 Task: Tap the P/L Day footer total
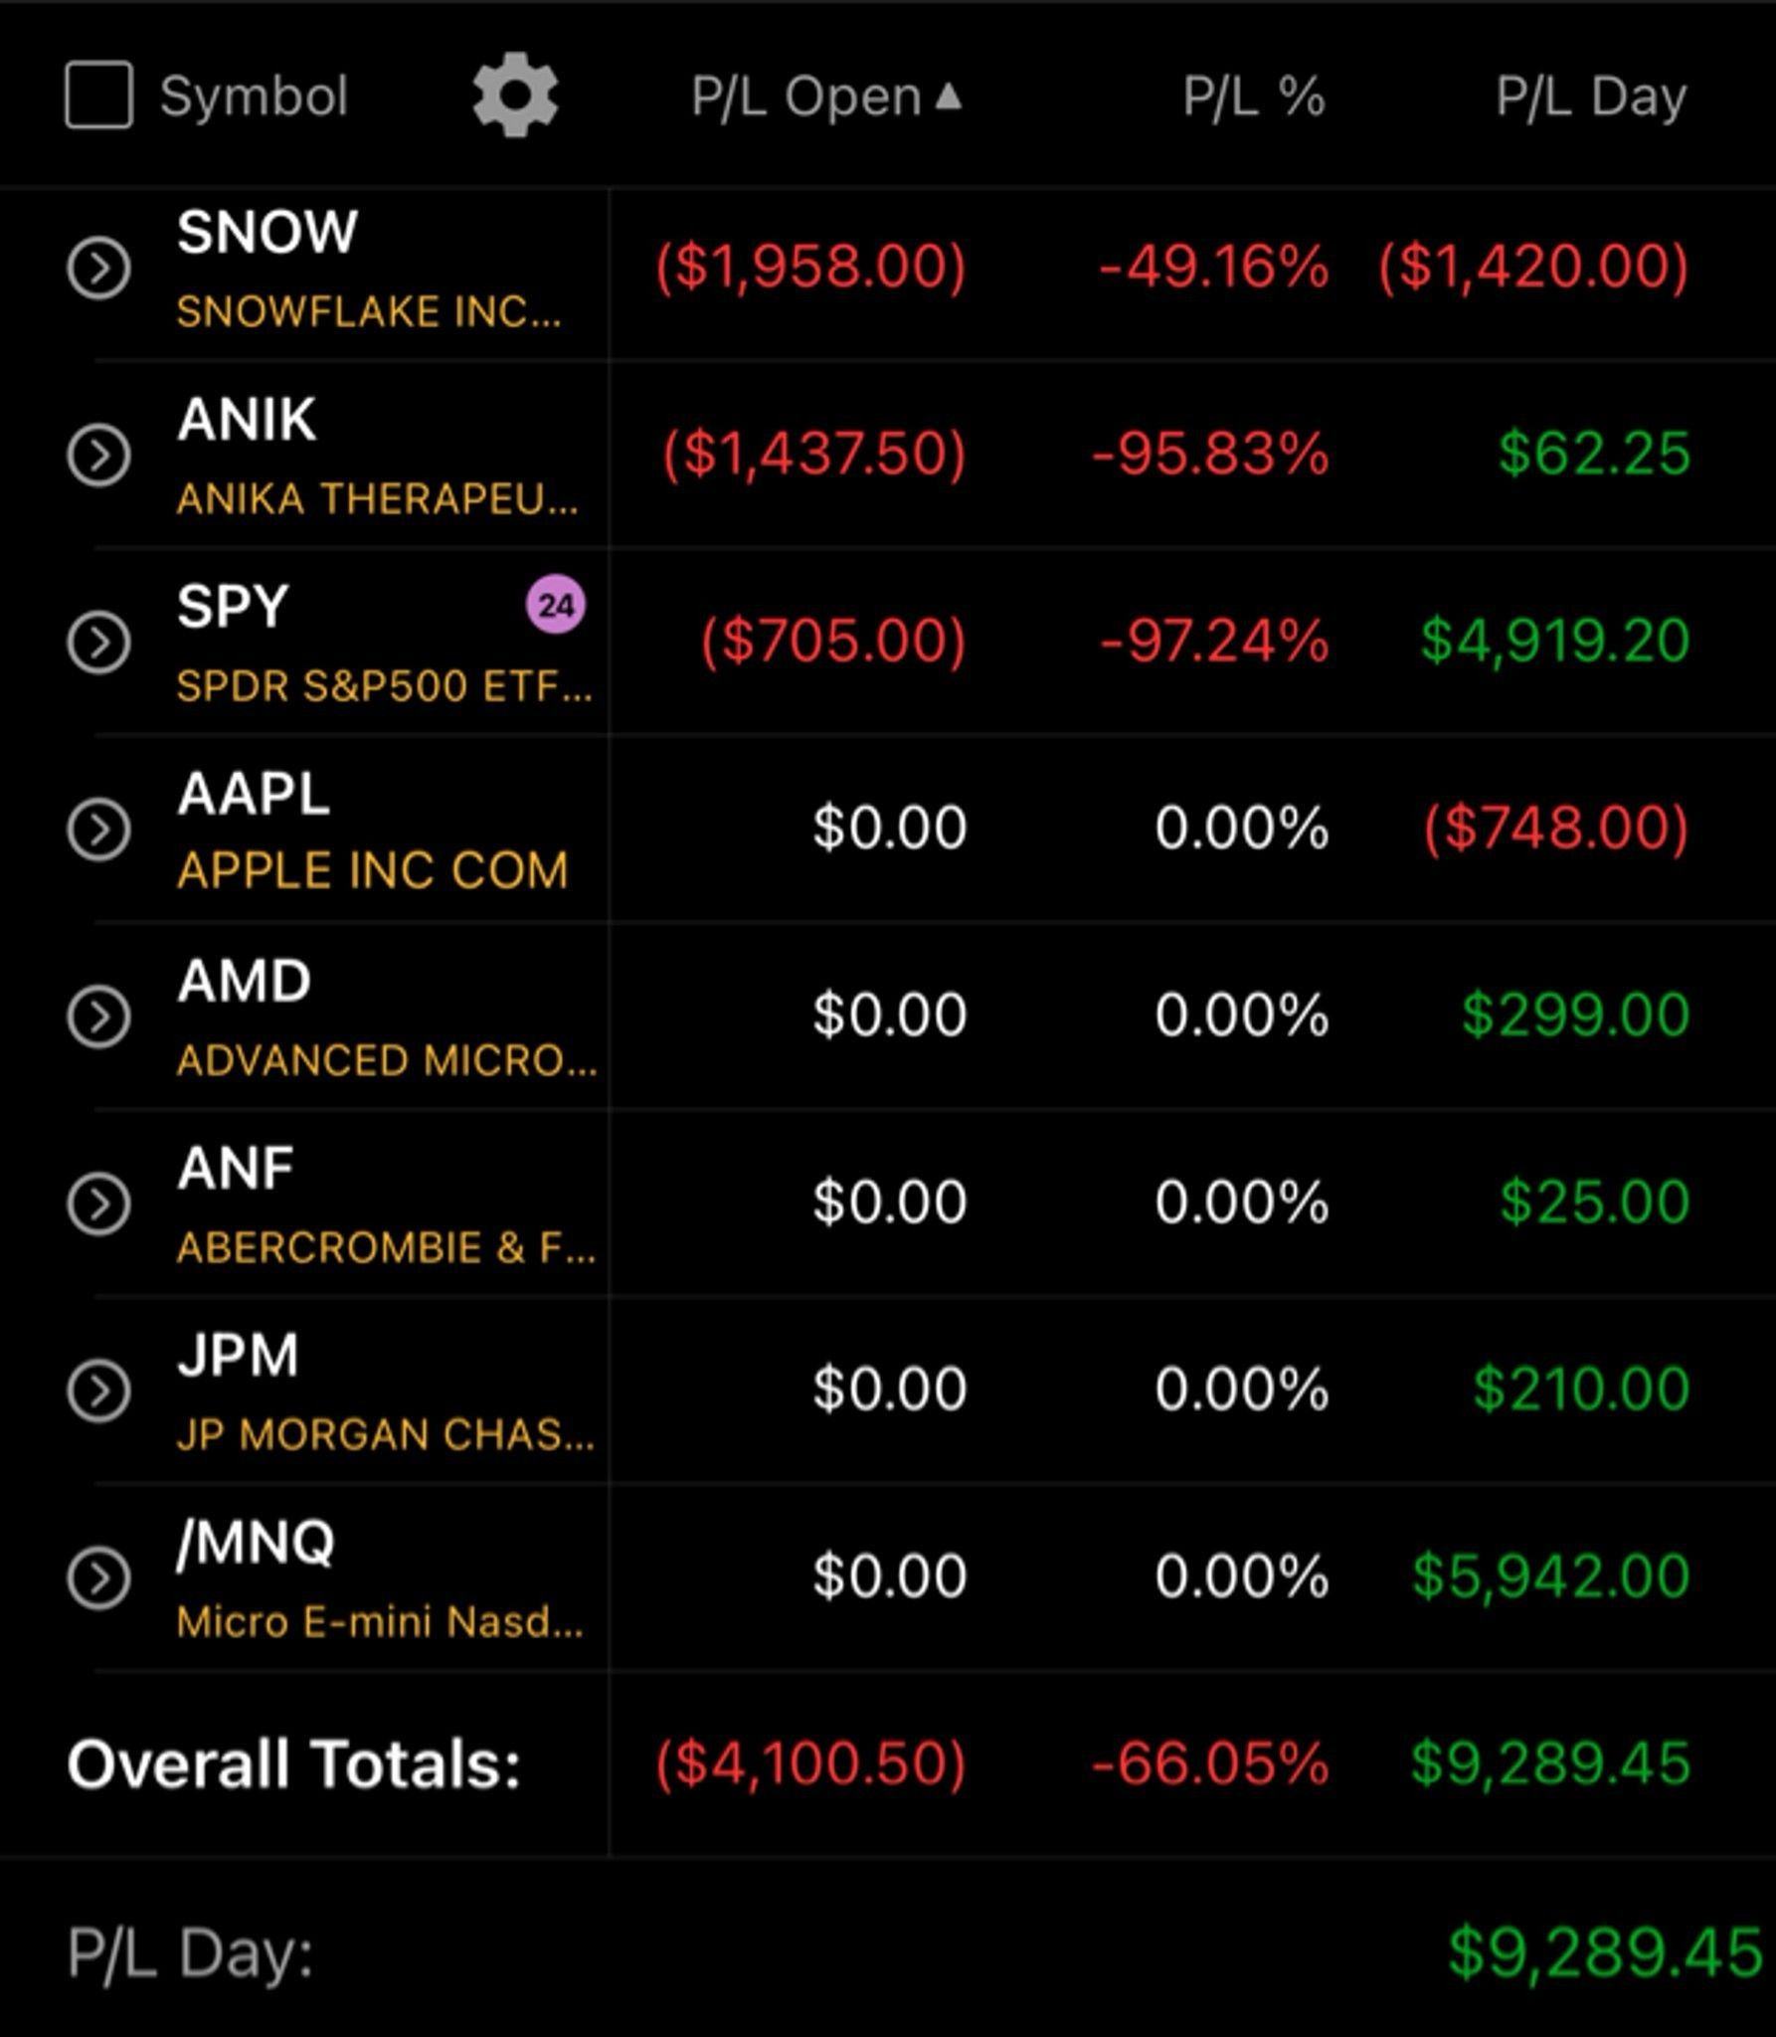click(1606, 1952)
